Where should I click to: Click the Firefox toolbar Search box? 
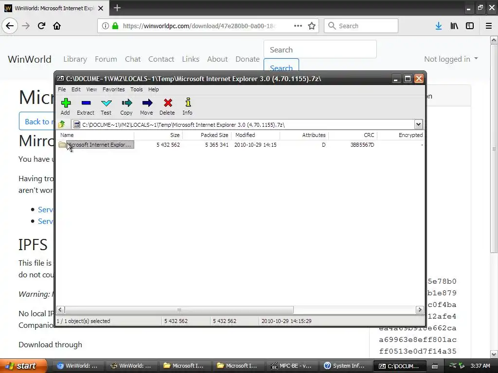(361, 26)
